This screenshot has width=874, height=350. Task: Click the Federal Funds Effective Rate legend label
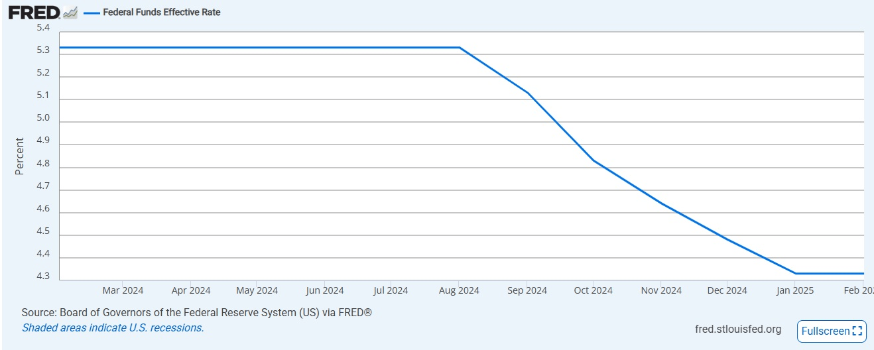click(x=162, y=12)
